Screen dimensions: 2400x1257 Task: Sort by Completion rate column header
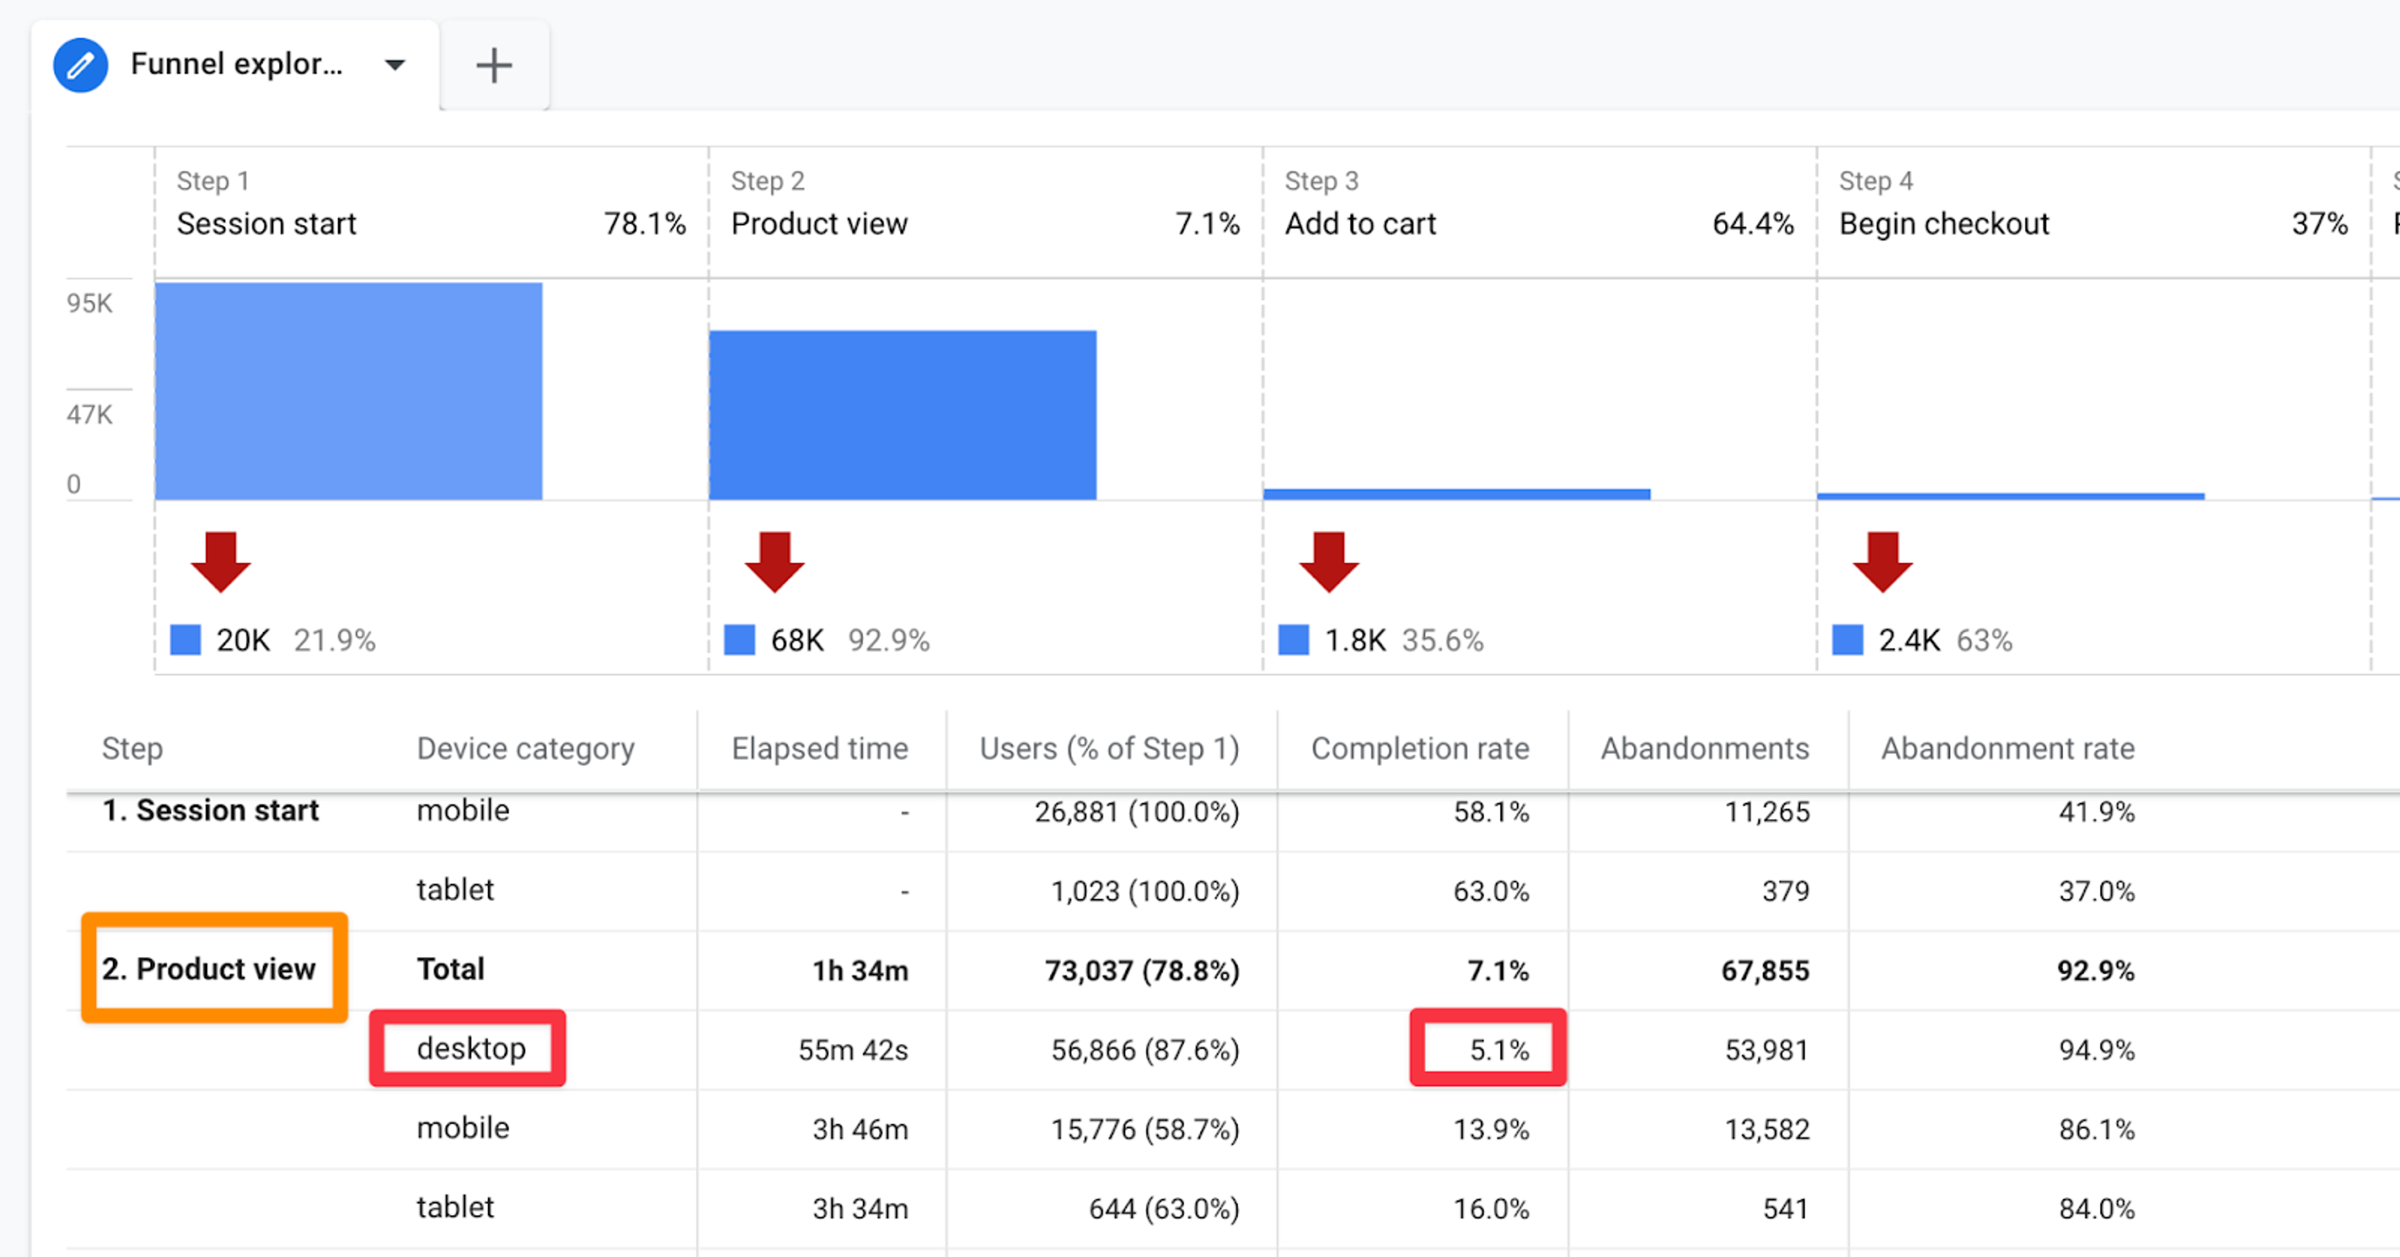pyautogui.click(x=1420, y=748)
